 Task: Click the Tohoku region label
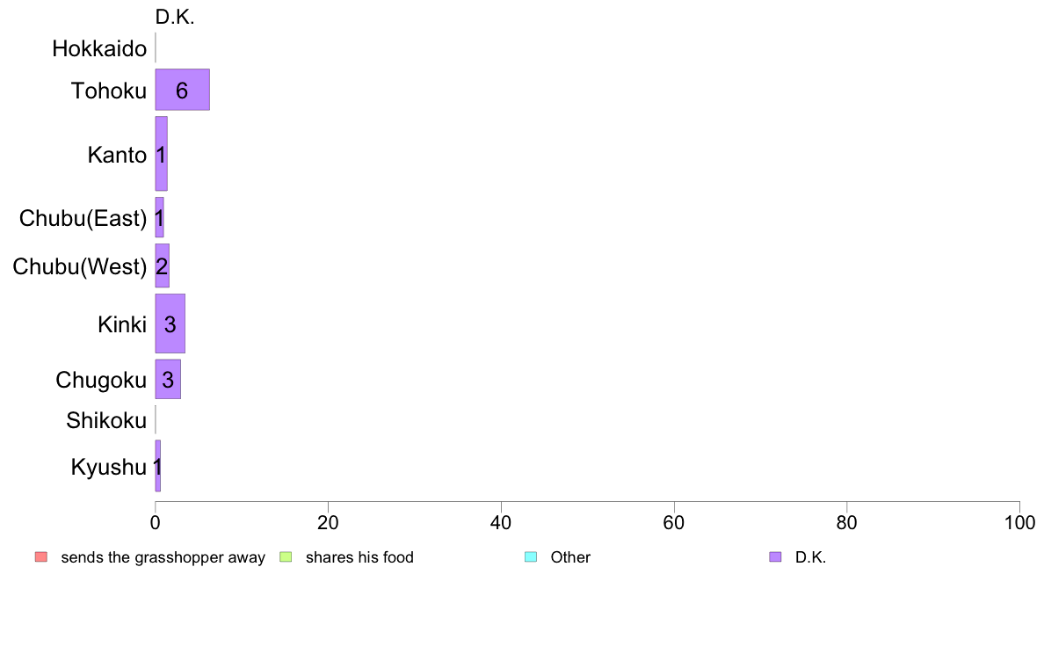pos(108,91)
